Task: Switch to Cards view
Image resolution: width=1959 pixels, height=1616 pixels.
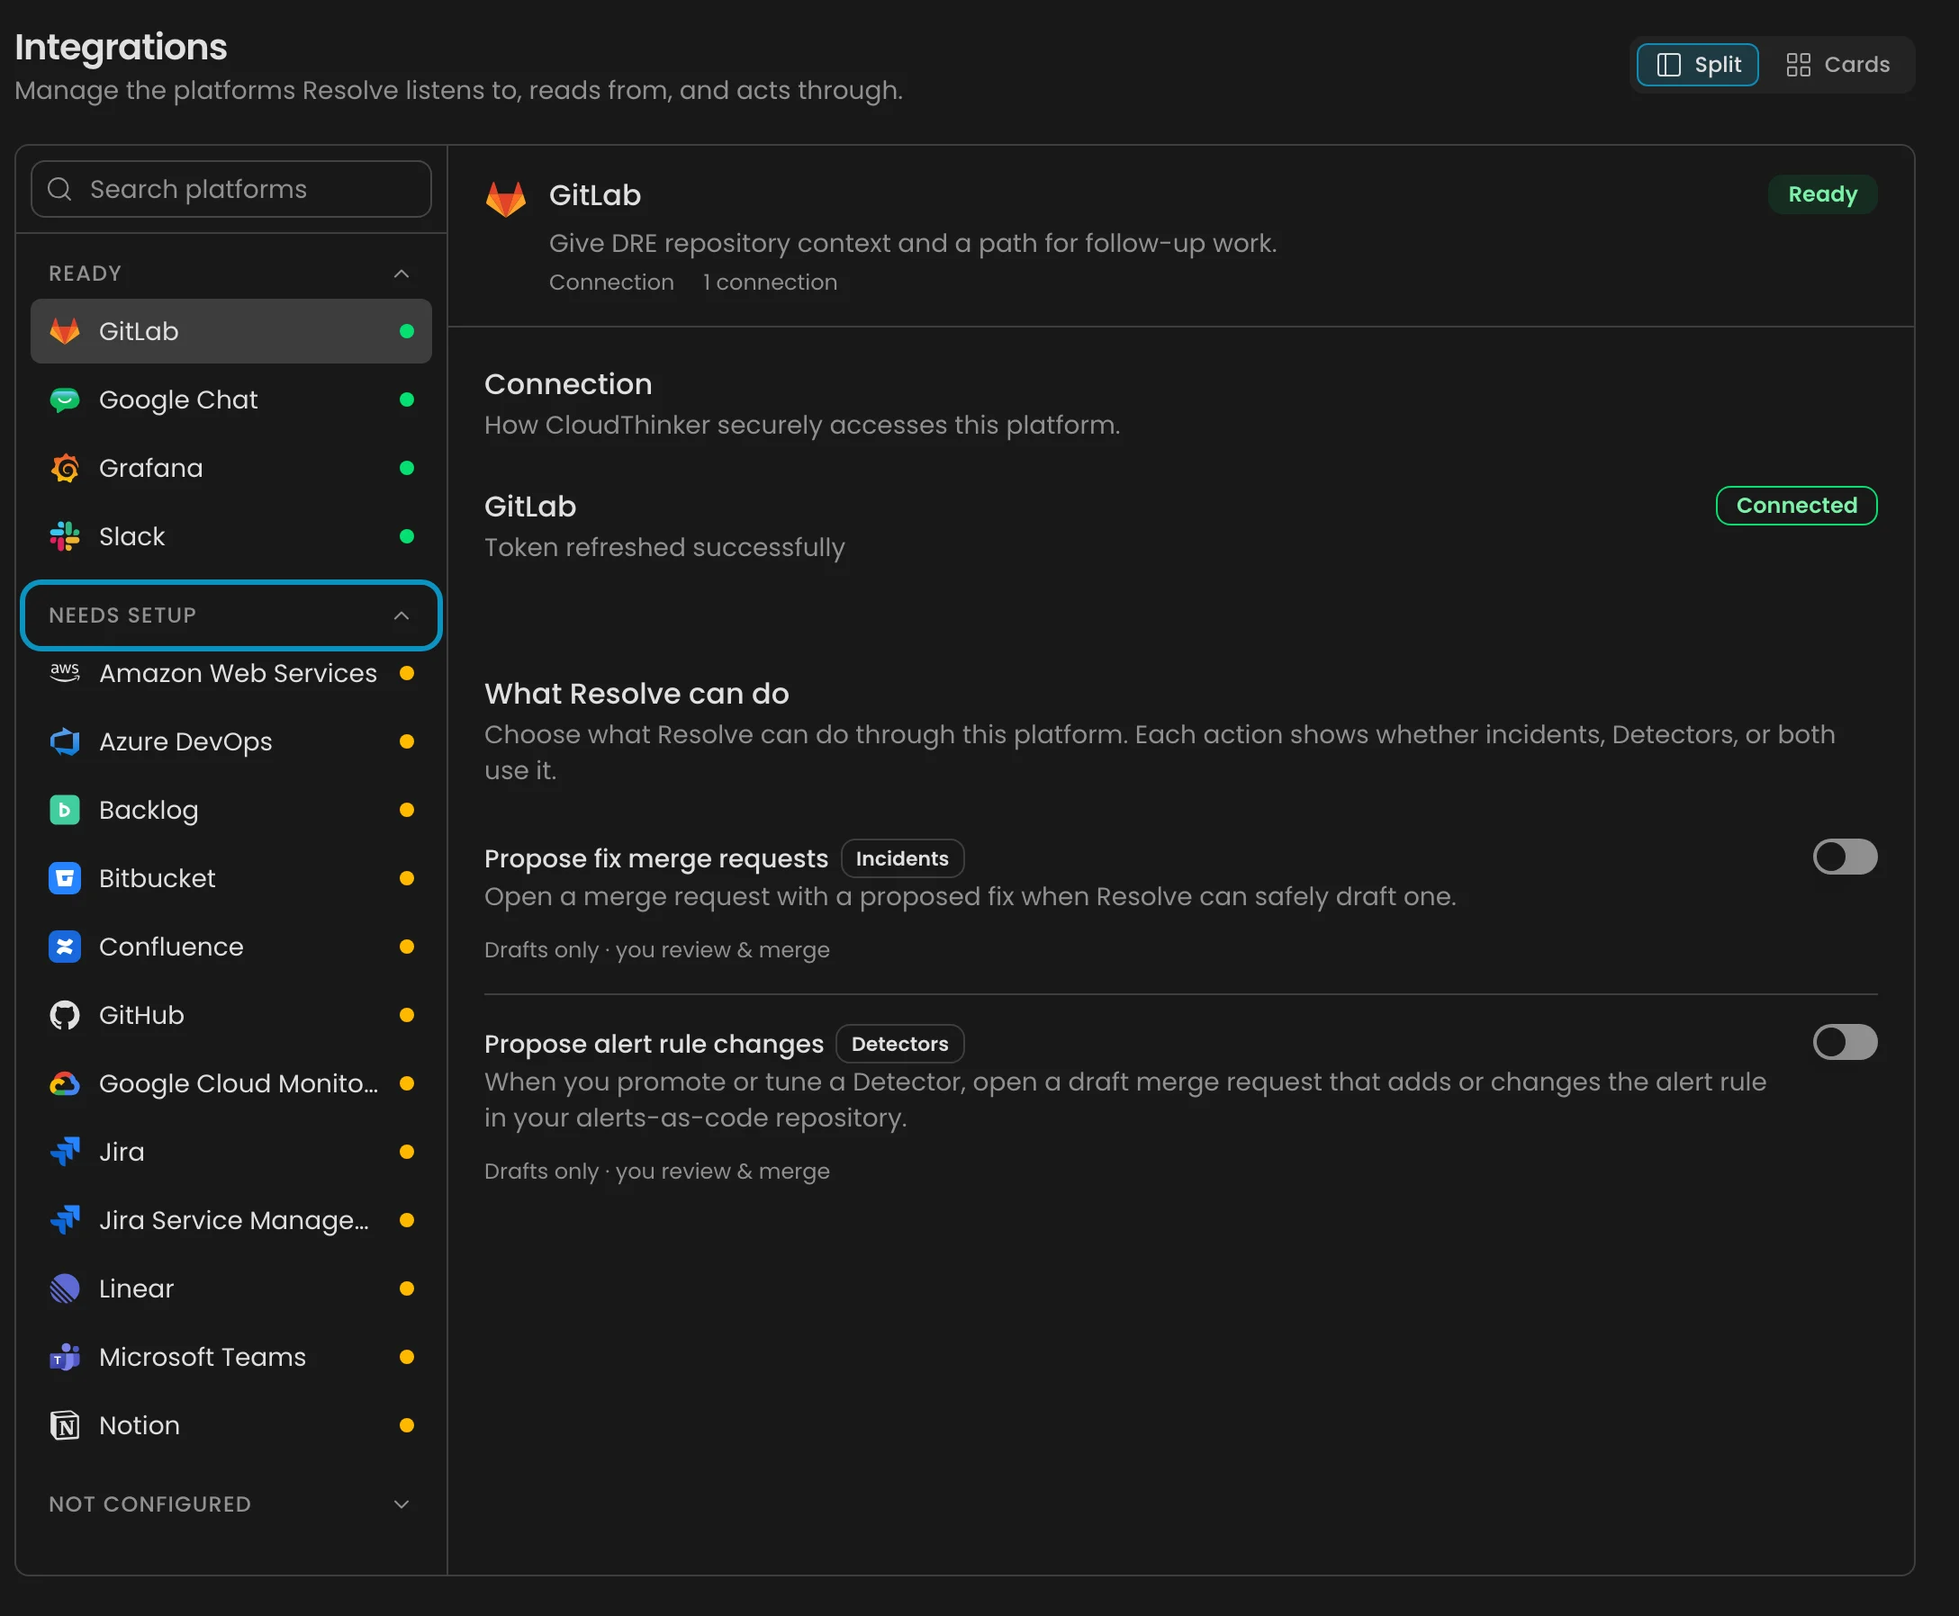Action: (1837, 64)
